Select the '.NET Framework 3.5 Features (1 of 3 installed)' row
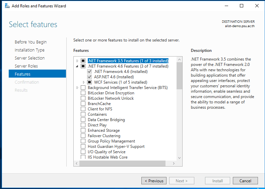 coord(128,61)
